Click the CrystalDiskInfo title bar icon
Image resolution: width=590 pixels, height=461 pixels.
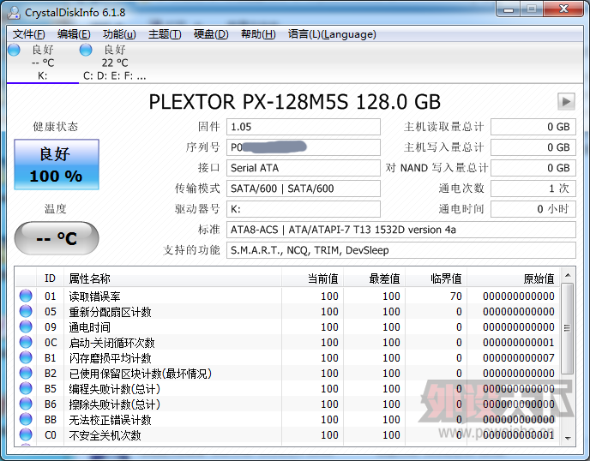(x=14, y=12)
